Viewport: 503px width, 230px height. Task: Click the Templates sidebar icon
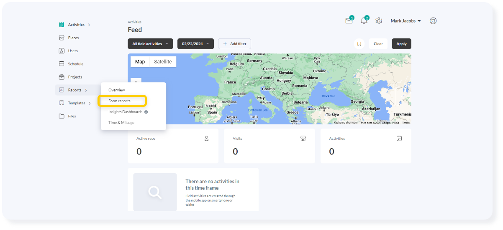point(62,103)
